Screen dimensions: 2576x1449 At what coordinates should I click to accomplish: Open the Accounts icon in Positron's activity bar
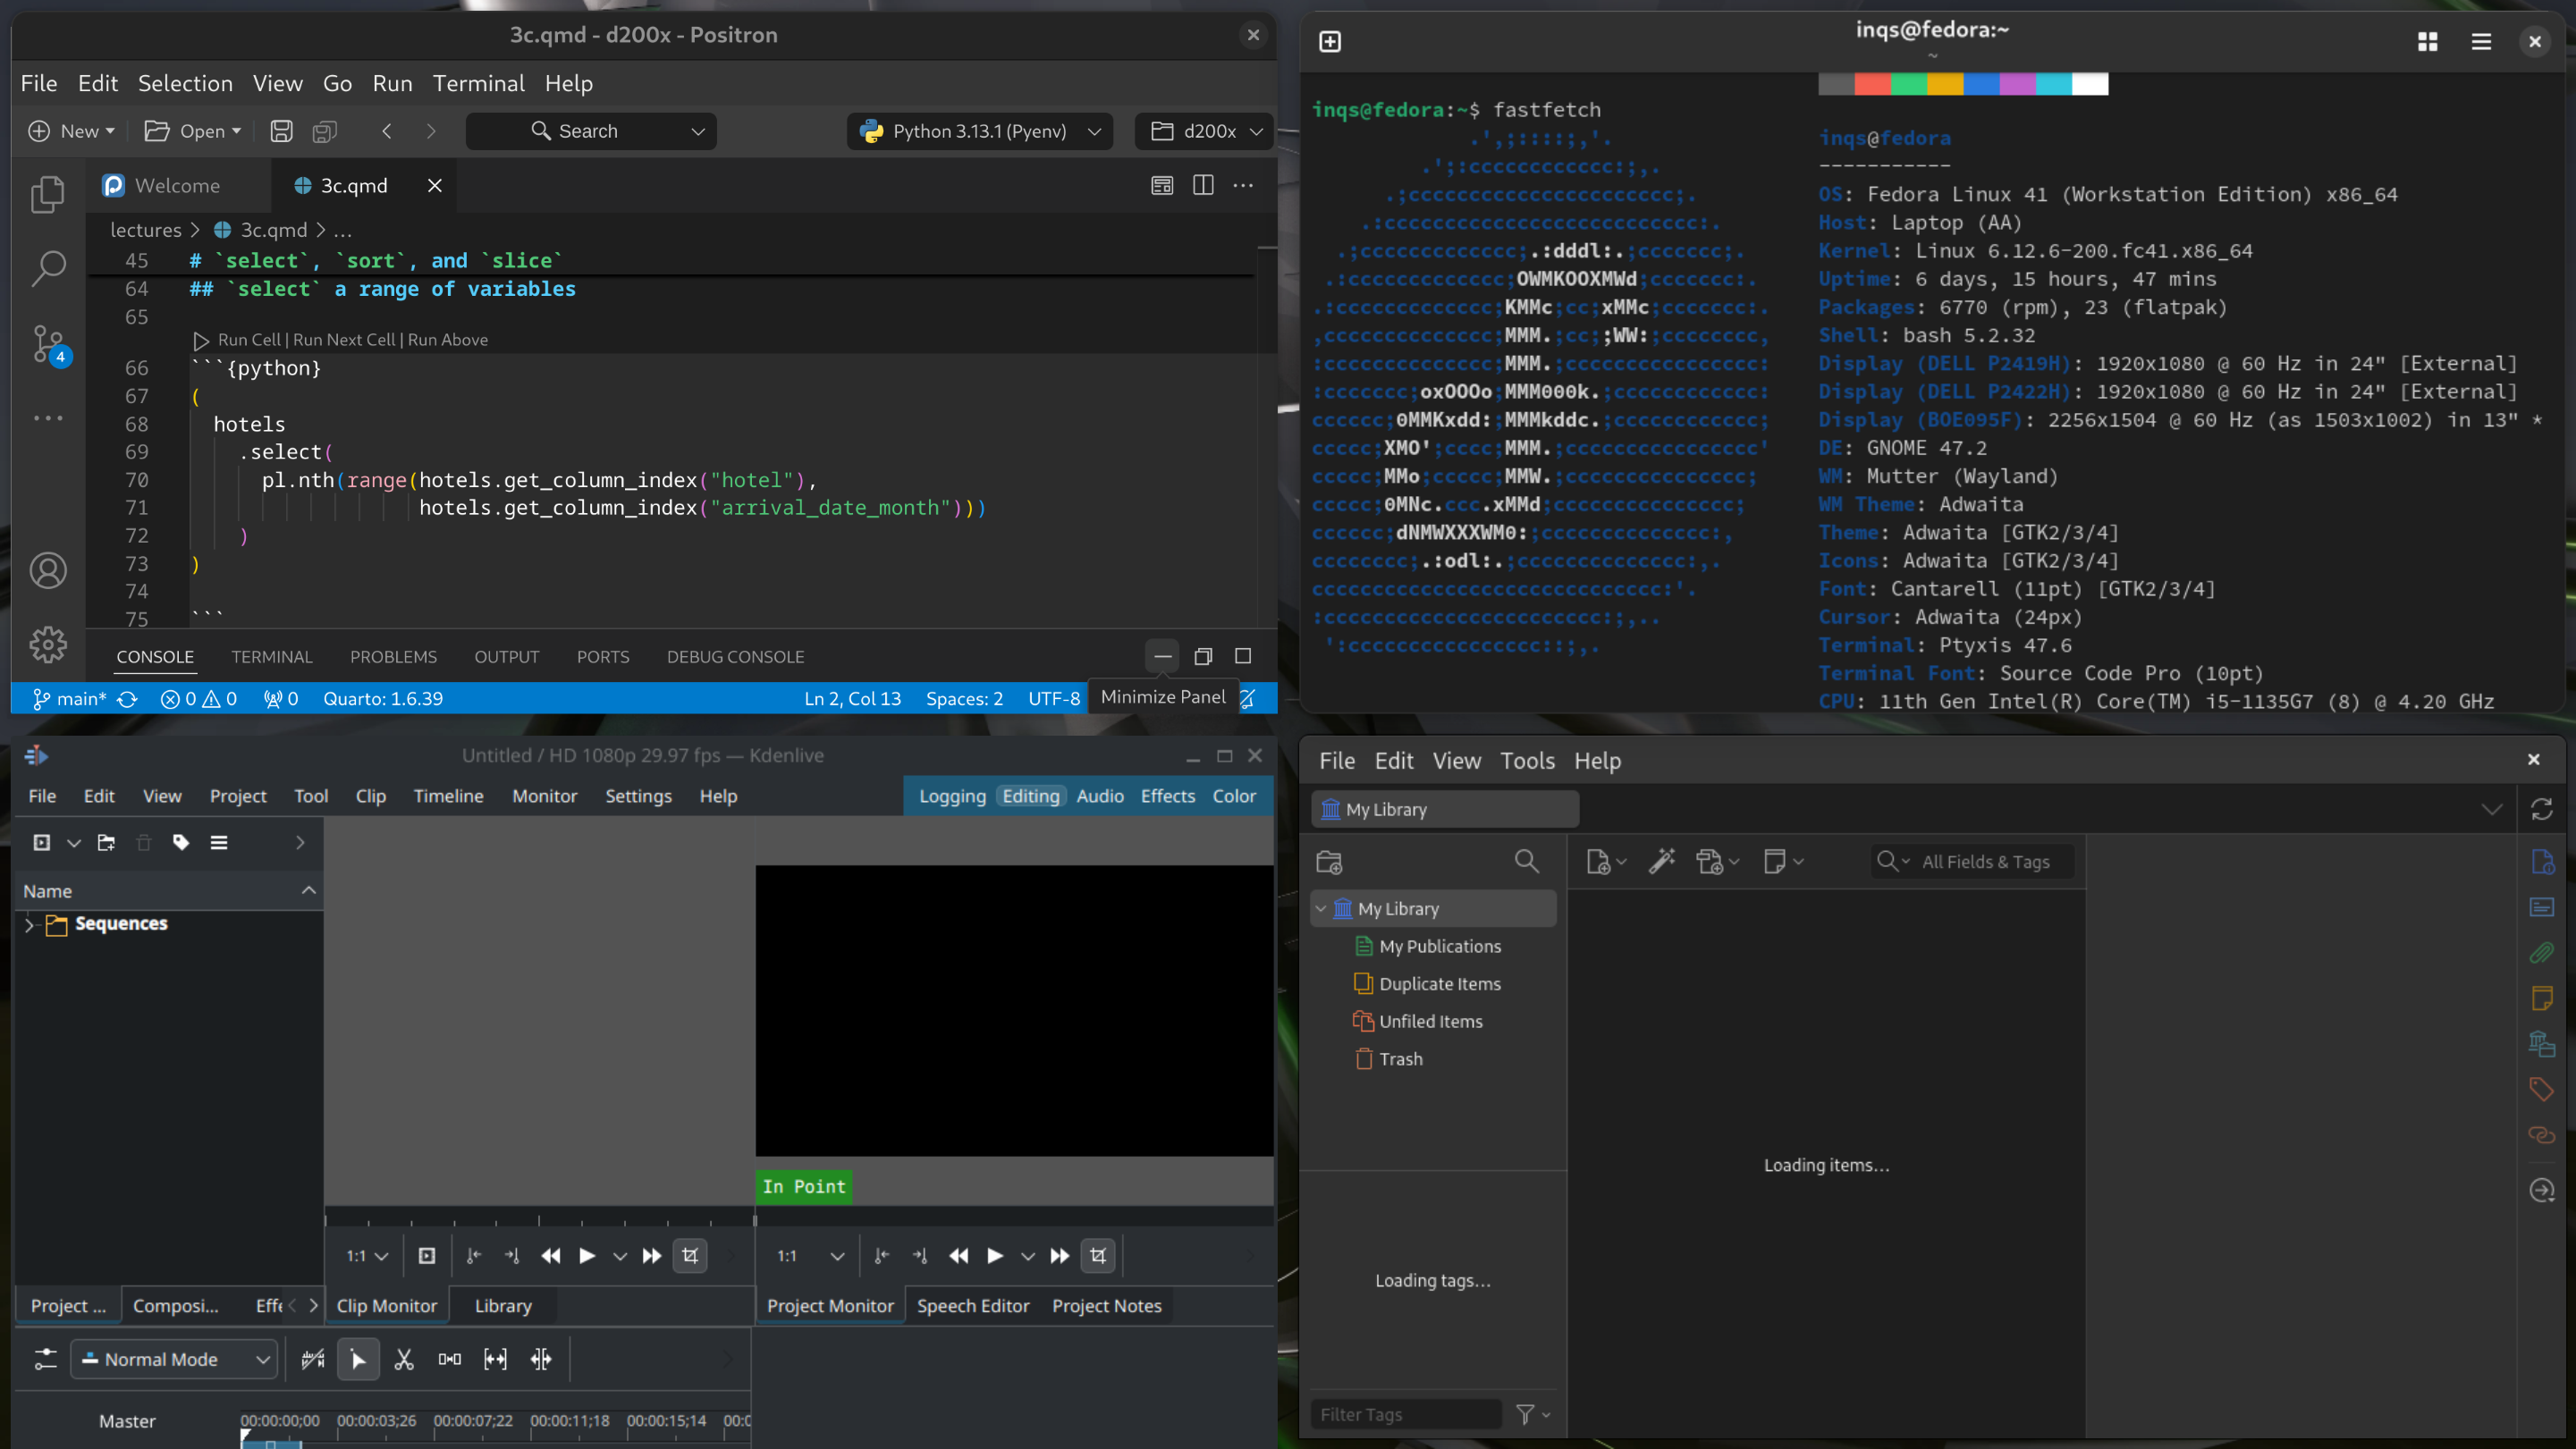pos(47,570)
